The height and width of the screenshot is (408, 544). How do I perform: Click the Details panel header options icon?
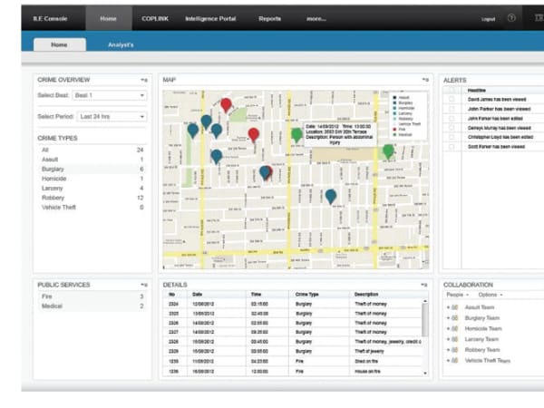pos(423,285)
